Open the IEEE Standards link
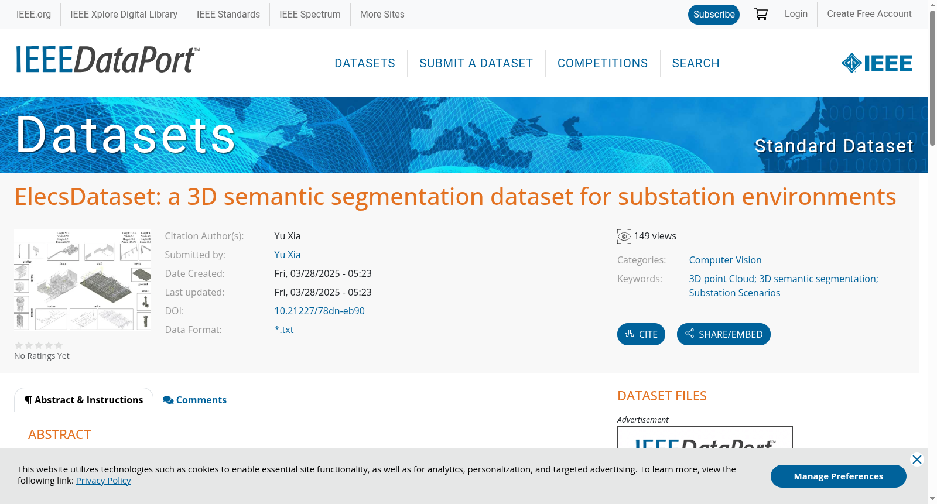 pyautogui.click(x=228, y=15)
